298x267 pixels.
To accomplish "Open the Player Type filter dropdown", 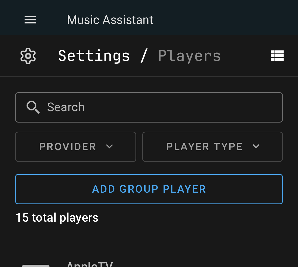I will click(212, 146).
